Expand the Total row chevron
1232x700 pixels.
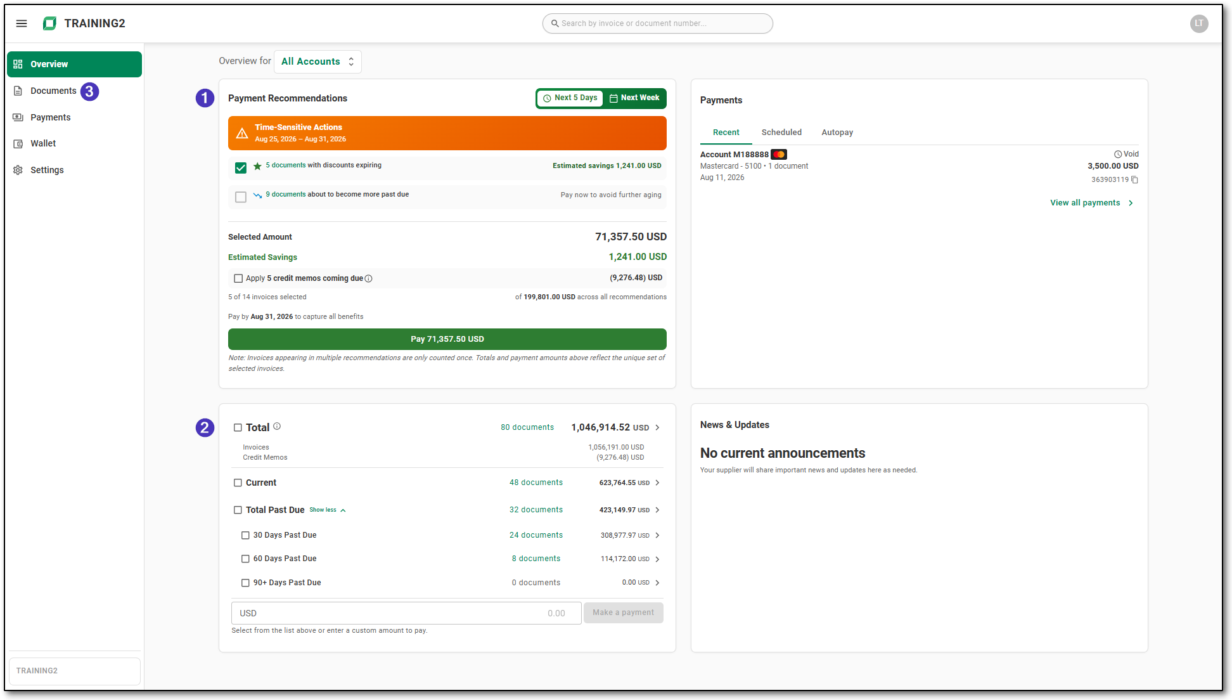coord(657,427)
